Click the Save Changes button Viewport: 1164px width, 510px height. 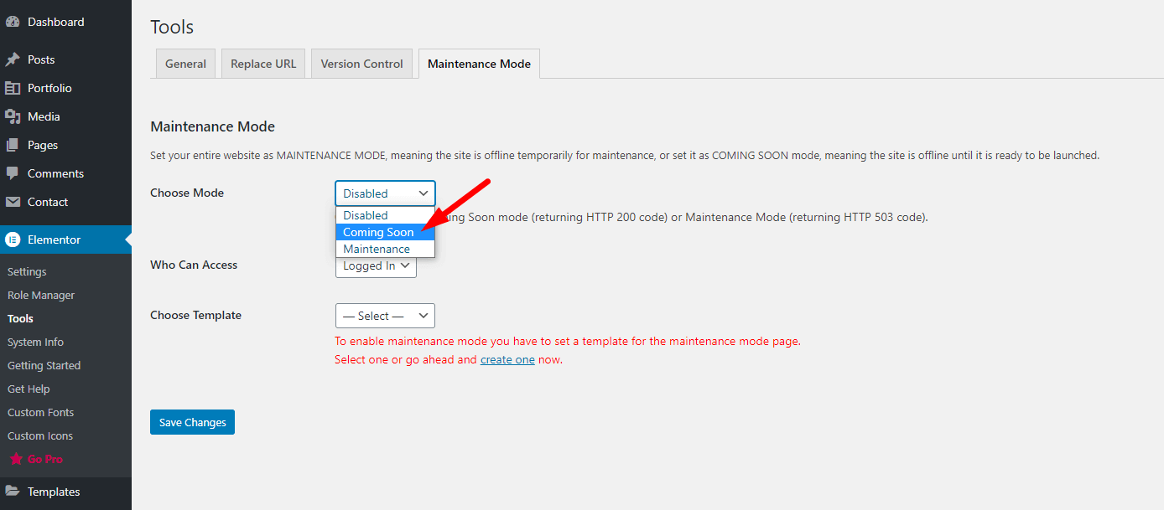pyautogui.click(x=192, y=422)
